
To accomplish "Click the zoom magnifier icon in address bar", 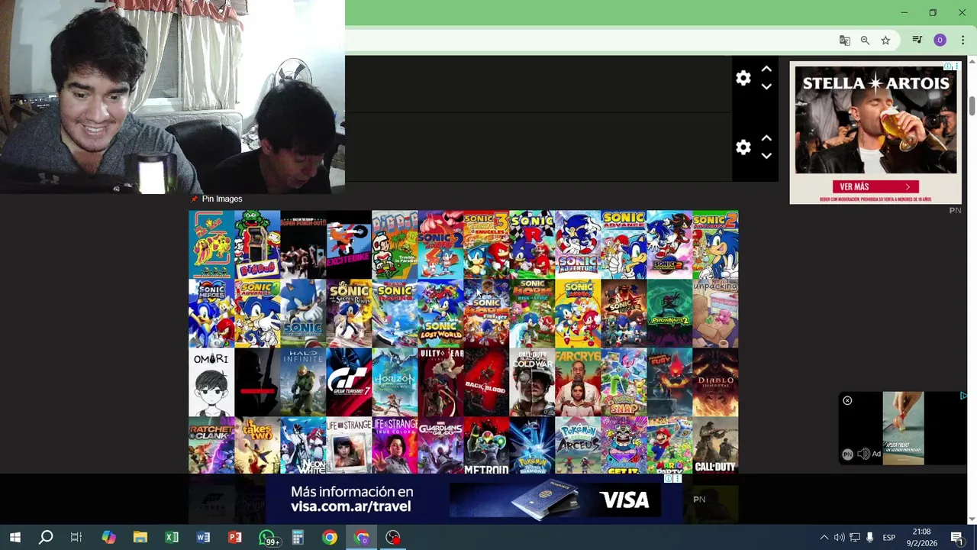I will tap(865, 40).
